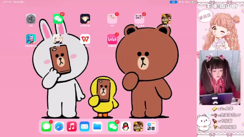244x137 pixels.
Task: Open the Genshin Impact app icon
Action: point(58,39)
